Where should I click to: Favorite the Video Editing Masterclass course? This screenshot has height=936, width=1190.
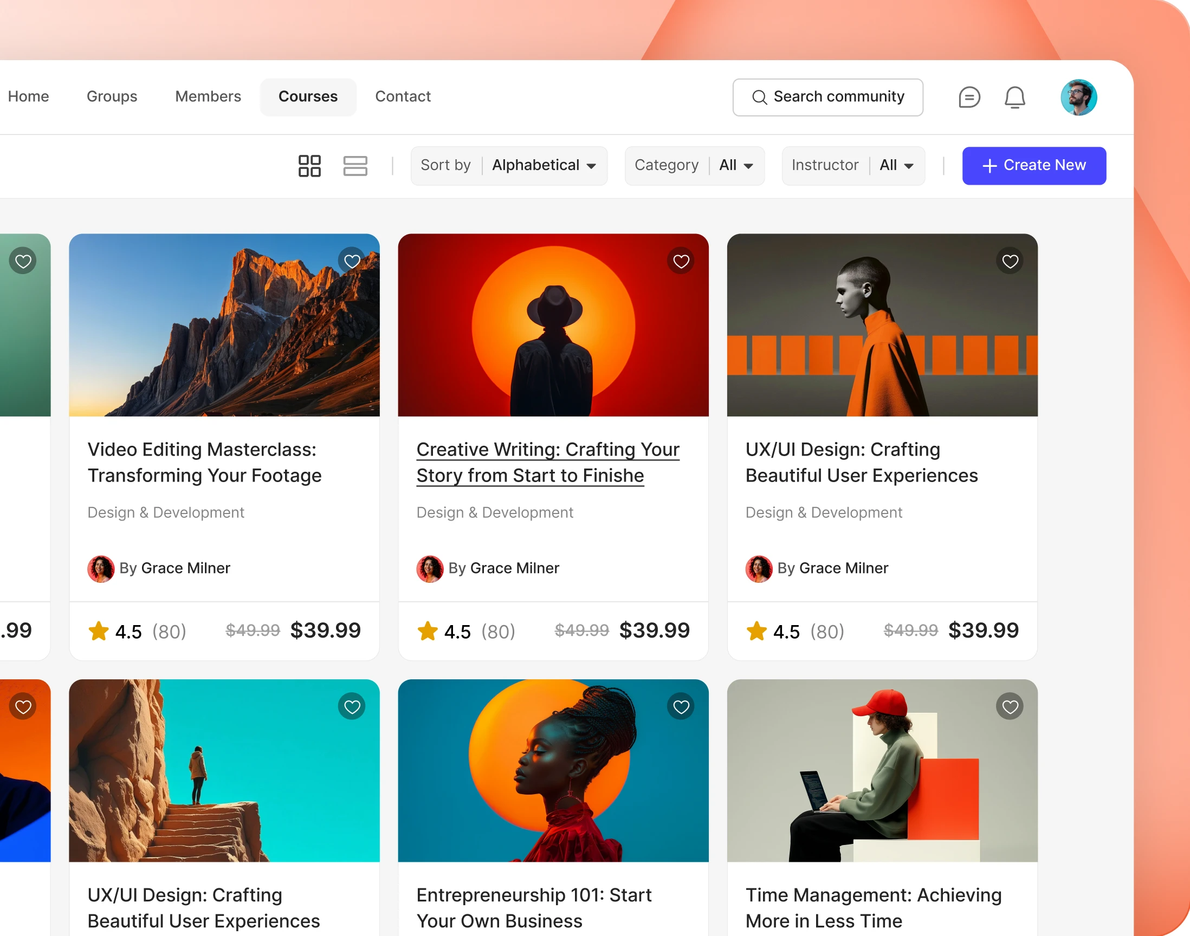(x=352, y=262)
